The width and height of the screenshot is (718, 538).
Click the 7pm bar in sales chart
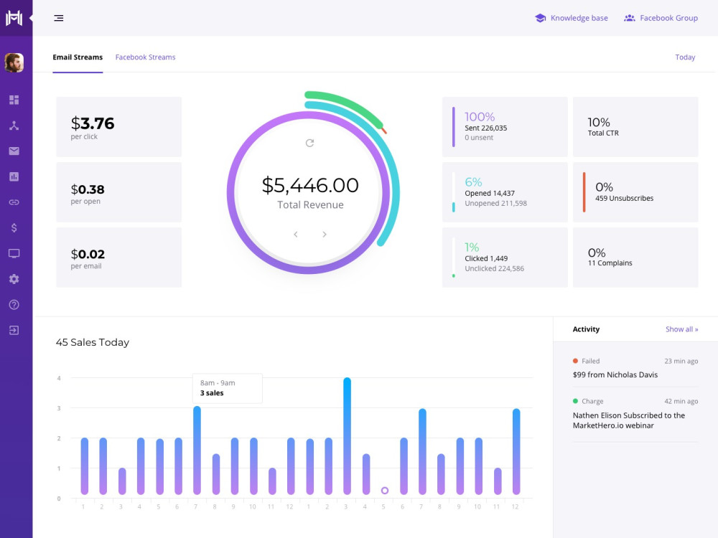(x=422, y=452)
